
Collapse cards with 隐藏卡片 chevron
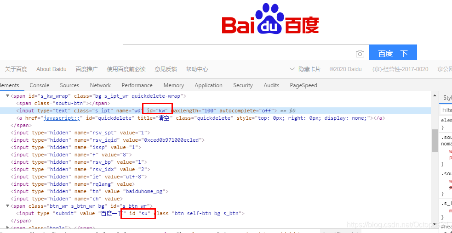[305, 69]
